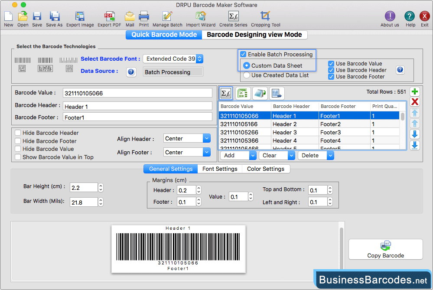433x290 pixels.
Task: Toggle Use Barcode Header checkbox
Action: [x=331, y=70]
